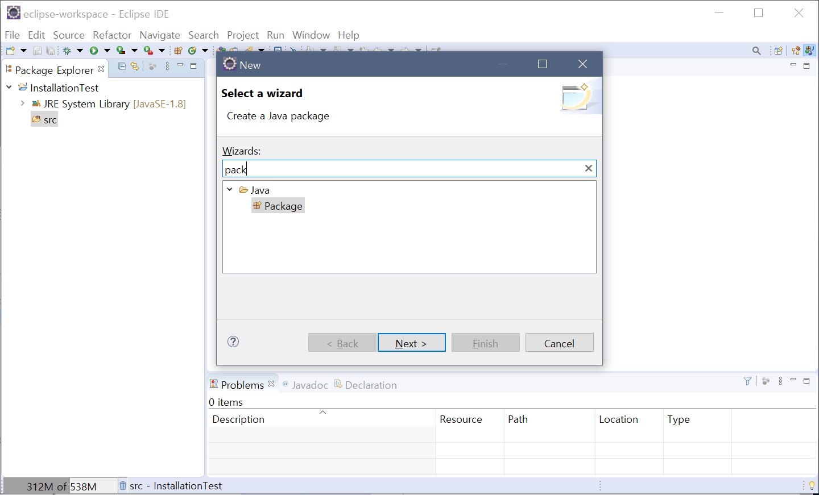Click the Save All toolbar icon
This screenshot has width=819, height=495.
click(x=51, y=51)
